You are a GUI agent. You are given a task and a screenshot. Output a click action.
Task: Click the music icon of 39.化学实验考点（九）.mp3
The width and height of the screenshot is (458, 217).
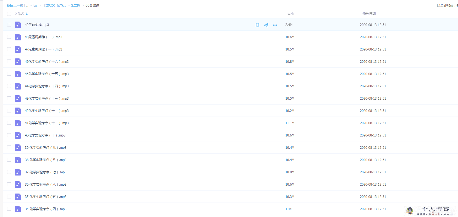tap(18, 148)
